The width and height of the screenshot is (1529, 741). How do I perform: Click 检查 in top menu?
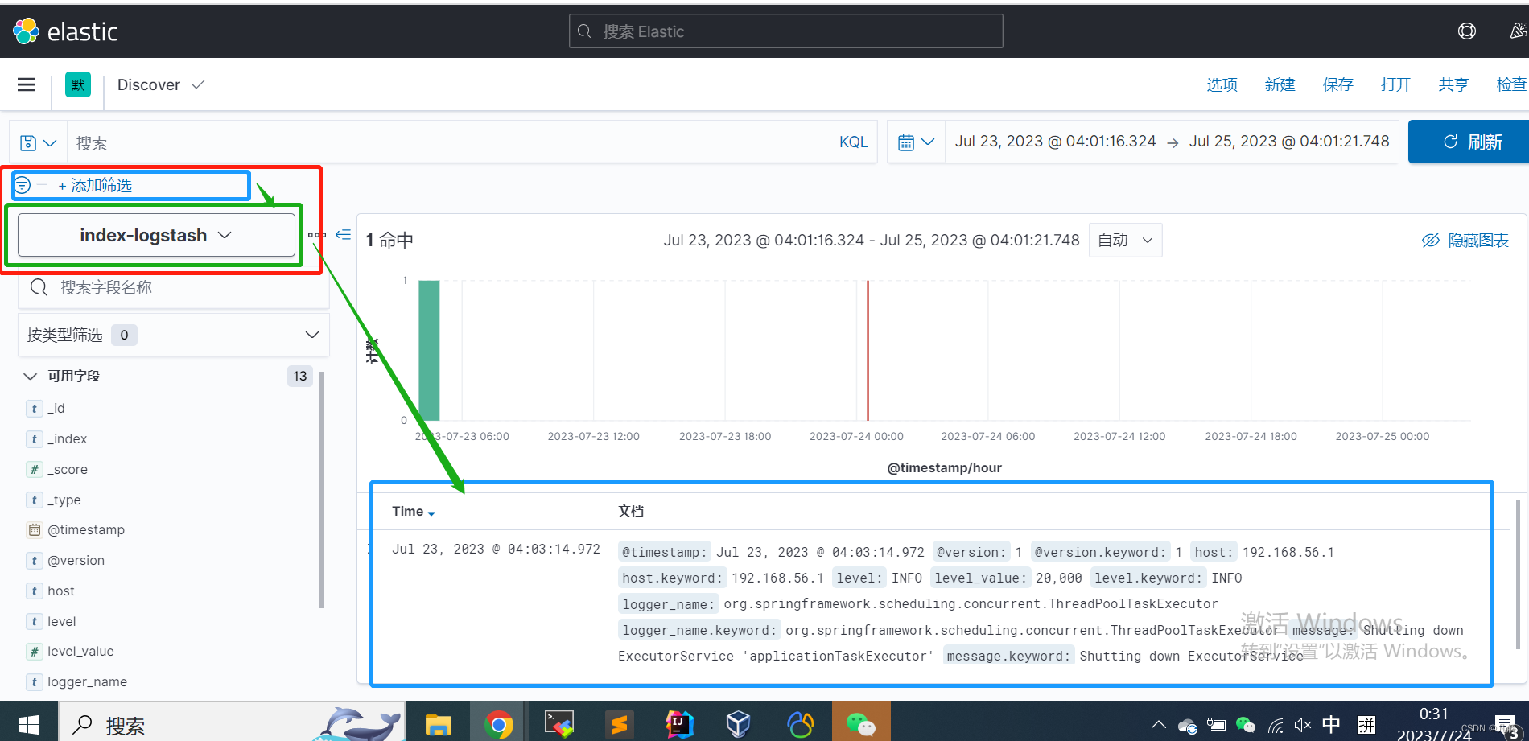[x=1511, y=84]
